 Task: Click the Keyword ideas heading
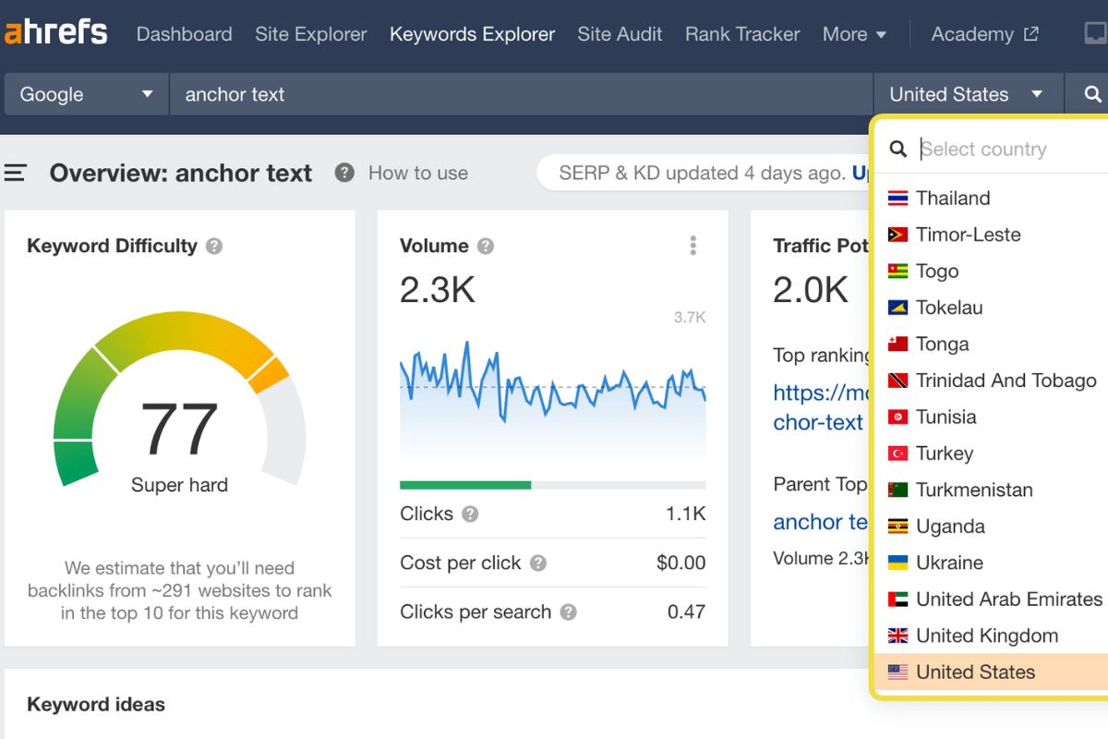96,704
